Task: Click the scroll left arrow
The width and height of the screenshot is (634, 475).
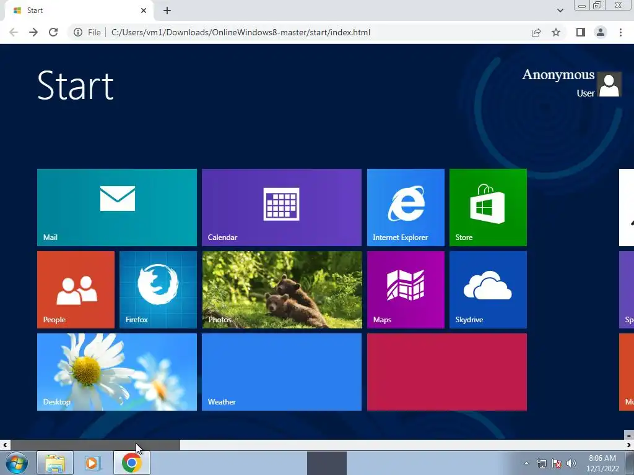Action: click(x=5, y=445)
